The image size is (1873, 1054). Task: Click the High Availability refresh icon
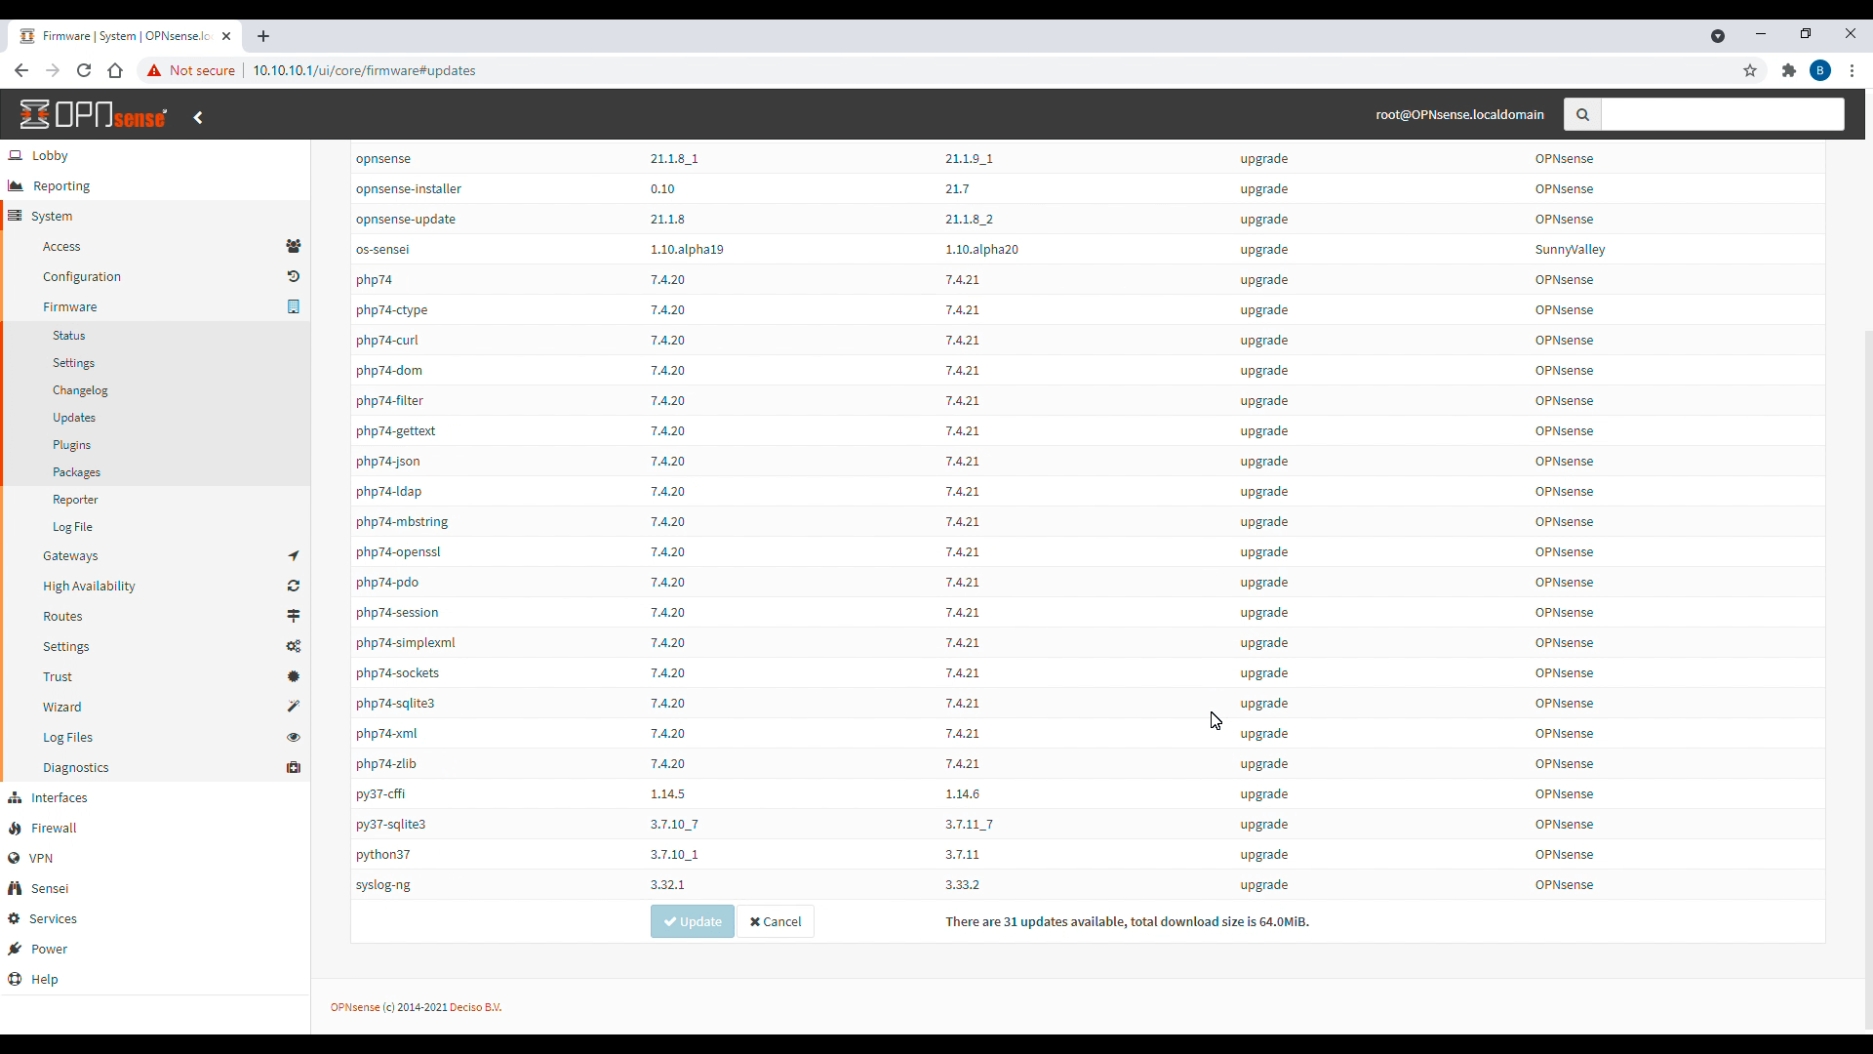coord(293,586)
